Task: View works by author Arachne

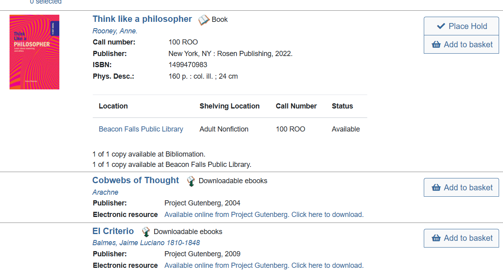Action: coord(106,192)
